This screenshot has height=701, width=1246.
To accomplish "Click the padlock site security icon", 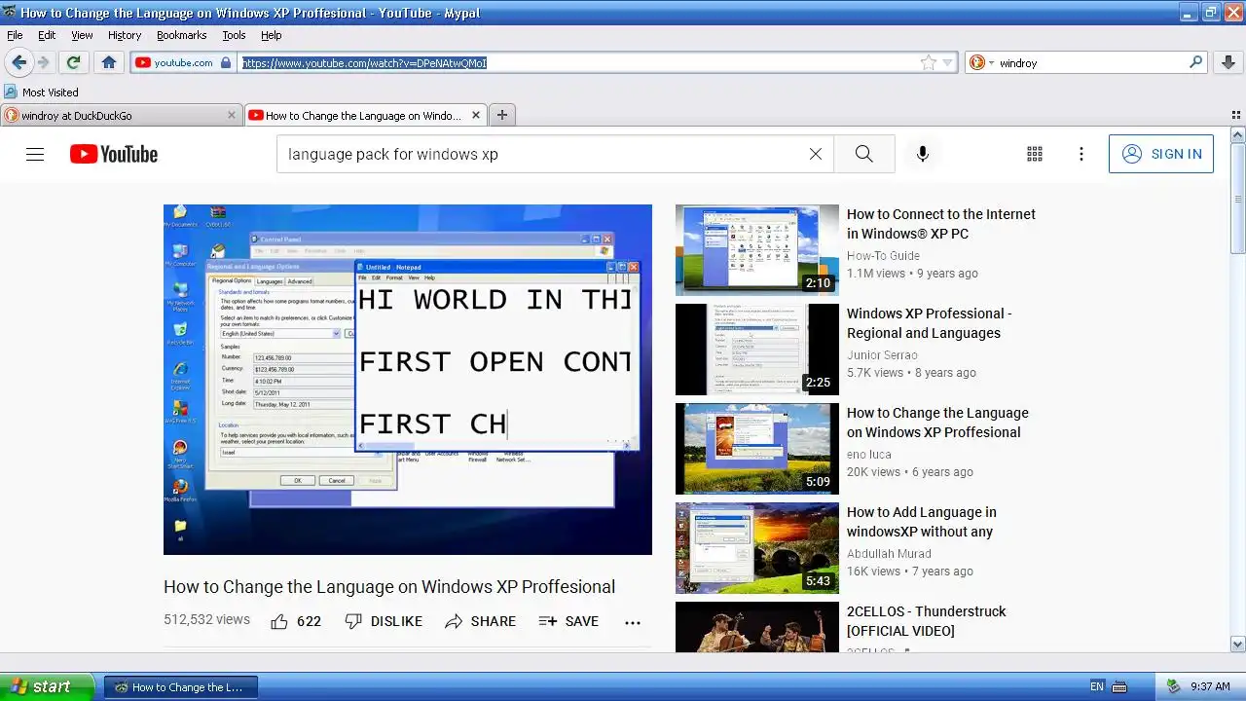I will [x=226, y=62].
